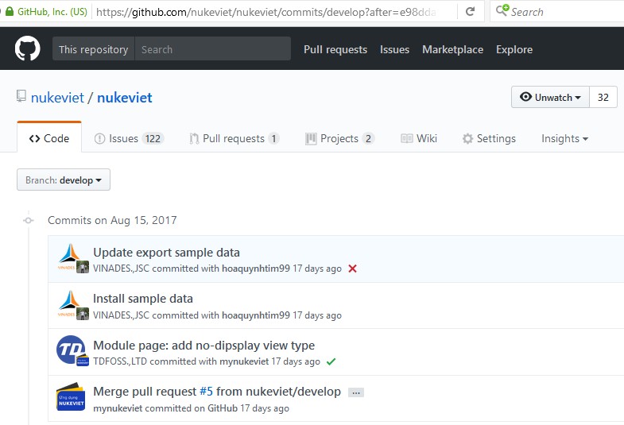Open Issues in the top navigation
The image size is (624, 425).
[394, 49]
